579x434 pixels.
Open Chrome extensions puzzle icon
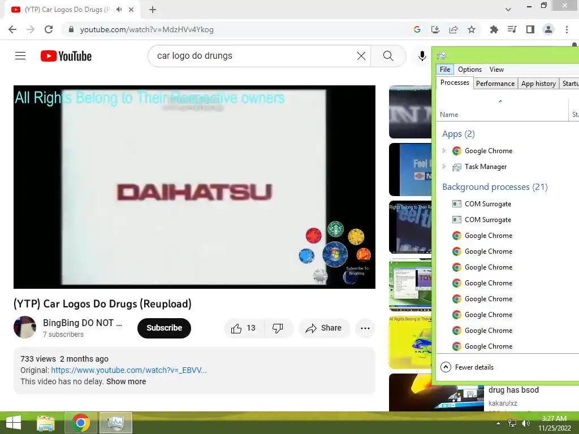pyautogui.click(x=494, y=29)
